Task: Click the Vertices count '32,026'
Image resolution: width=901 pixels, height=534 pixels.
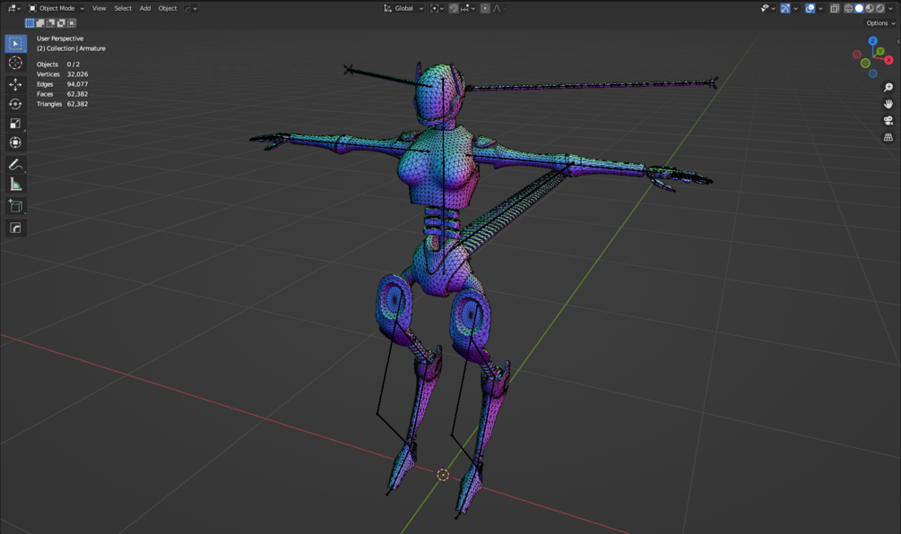Action: 78,74
